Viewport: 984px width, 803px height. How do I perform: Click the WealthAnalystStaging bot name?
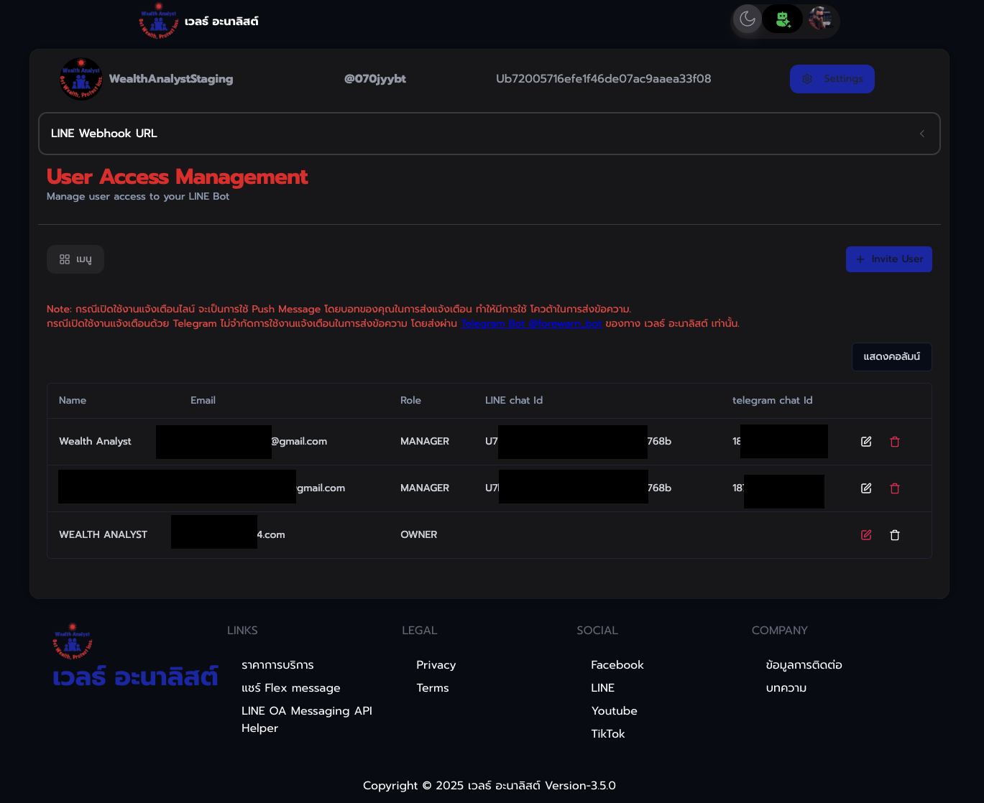coord(171,79)
